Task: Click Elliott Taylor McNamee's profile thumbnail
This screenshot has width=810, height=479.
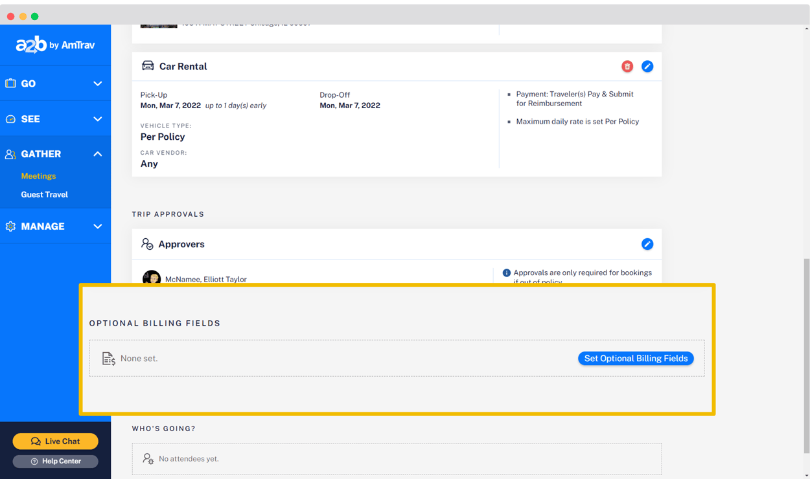Action: 151,278
